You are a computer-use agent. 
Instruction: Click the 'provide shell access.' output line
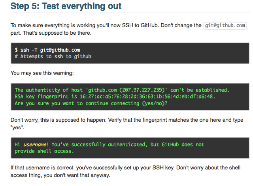[x=44, y=151]
